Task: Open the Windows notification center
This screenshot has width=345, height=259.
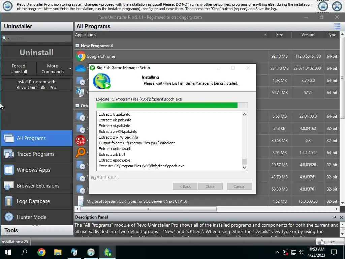Action: (334, 252)
